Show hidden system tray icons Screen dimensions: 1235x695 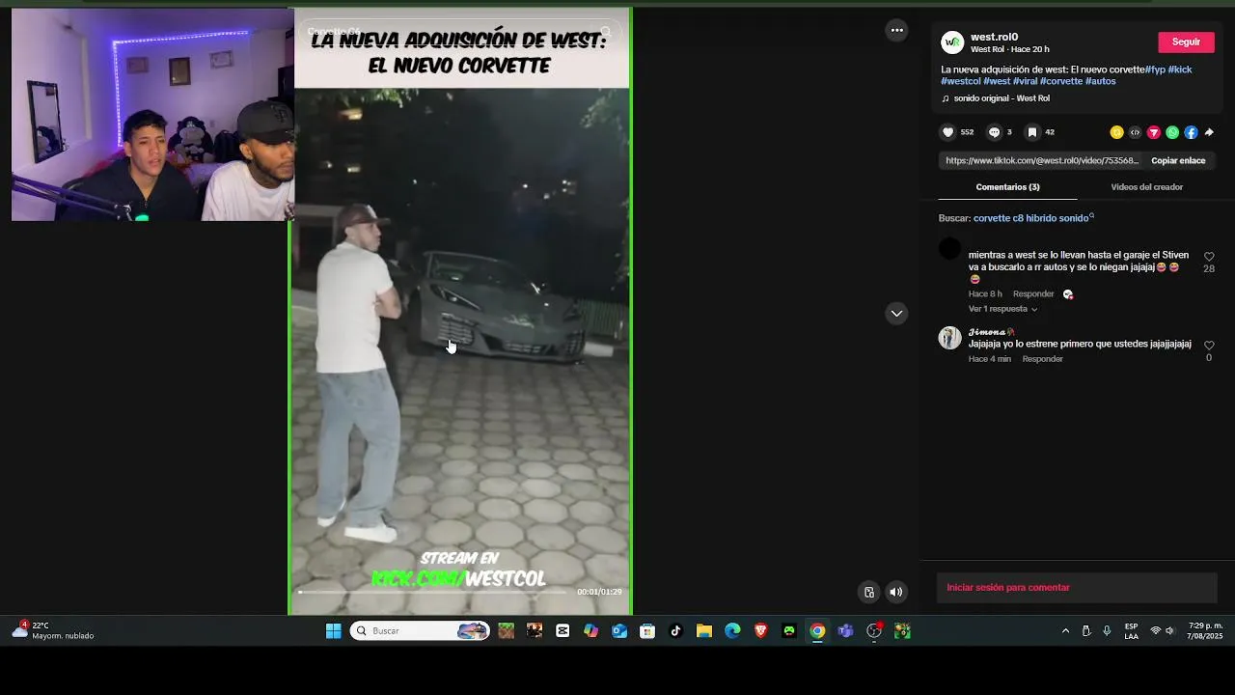point(1065,631)
